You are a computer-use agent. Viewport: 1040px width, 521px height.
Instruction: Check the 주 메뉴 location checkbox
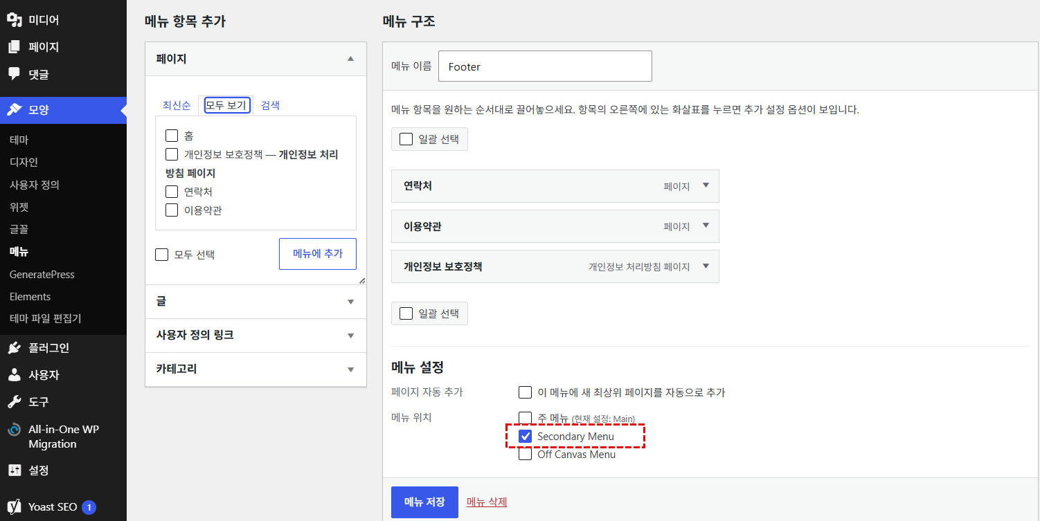point(526,418)
